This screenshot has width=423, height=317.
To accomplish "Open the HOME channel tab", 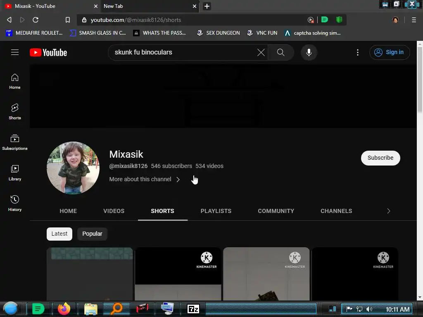I will 68,211.
